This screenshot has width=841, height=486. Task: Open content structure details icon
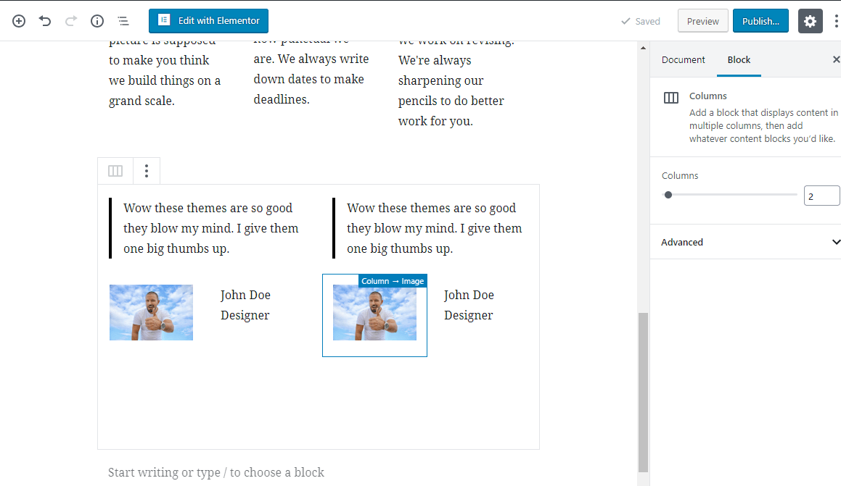pyautogui.click(x=97, y=20)
